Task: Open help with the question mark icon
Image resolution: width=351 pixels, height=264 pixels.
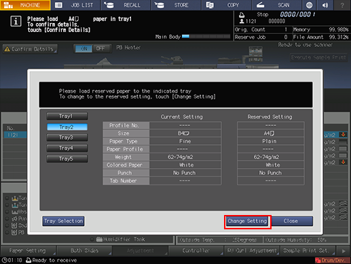Action: [x=342, y=5]
